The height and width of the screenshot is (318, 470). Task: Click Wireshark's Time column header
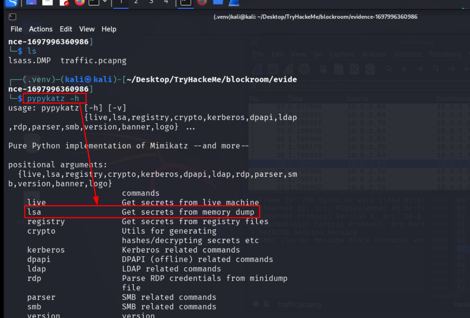point(295,99)
